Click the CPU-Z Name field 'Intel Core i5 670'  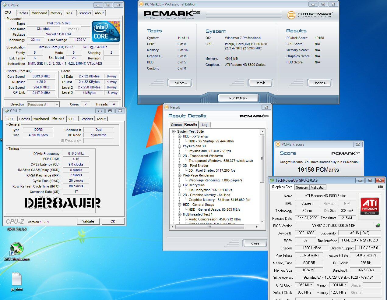point(58,23)
